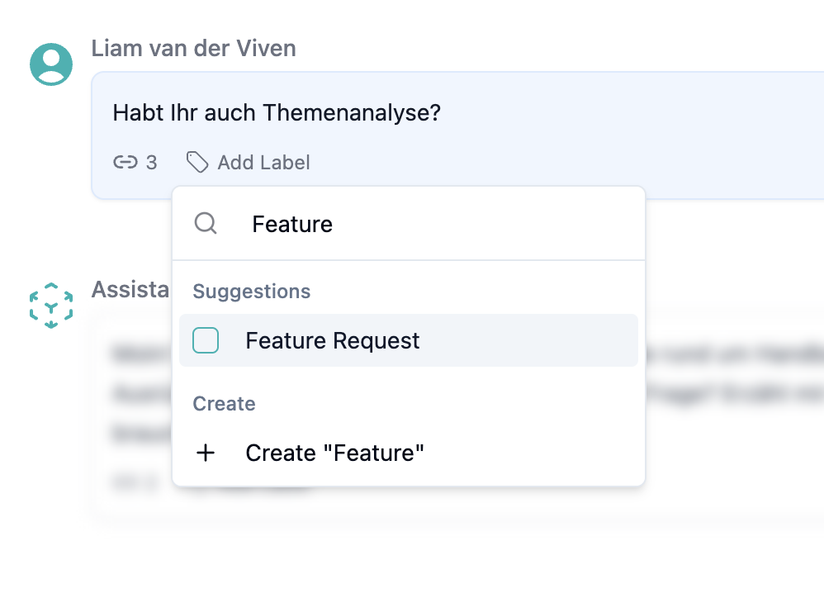Enable the checkbox in the Suggestions list
824x598 pixels.
click(x=205, y=340)
